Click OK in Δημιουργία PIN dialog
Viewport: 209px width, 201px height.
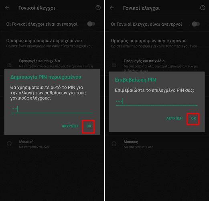pos(89,126)
